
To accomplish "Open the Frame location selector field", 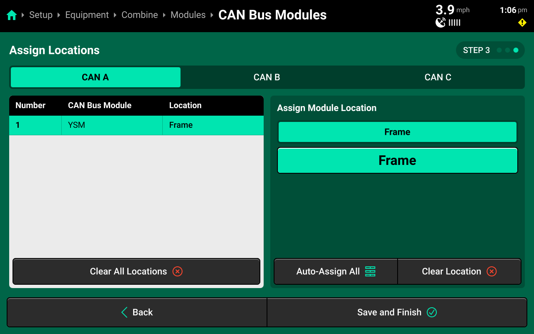I will 397,132.
